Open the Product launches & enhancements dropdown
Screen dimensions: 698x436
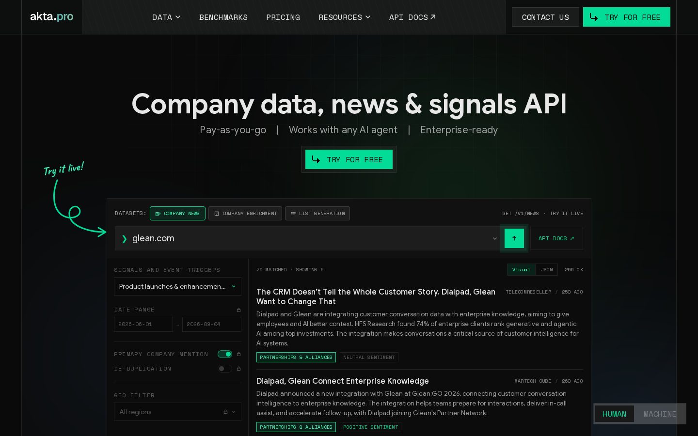point(177,286)
